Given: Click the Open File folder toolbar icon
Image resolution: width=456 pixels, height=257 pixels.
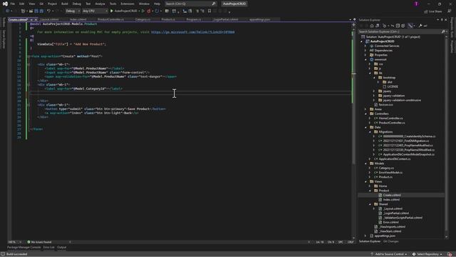Looking at the screenshot, I should (31, 11).
